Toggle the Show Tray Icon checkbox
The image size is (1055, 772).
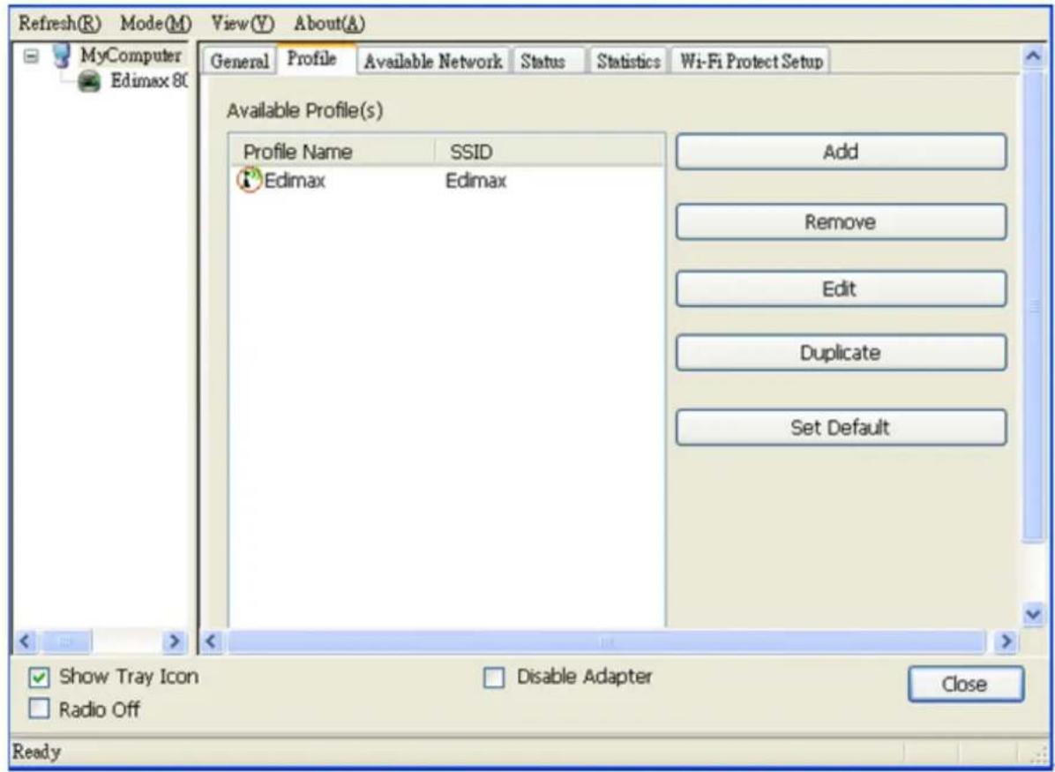tap(38, 677)
